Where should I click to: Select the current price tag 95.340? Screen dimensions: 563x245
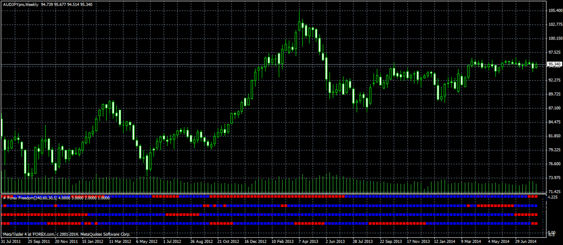(554, 64)
